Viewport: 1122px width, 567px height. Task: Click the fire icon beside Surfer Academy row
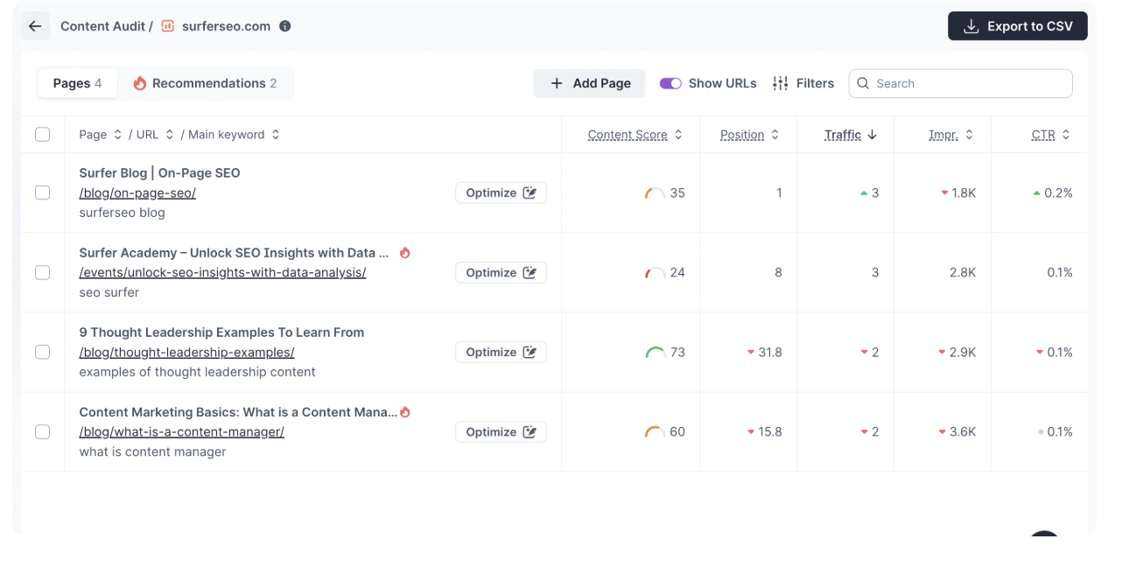click(404, 253)
